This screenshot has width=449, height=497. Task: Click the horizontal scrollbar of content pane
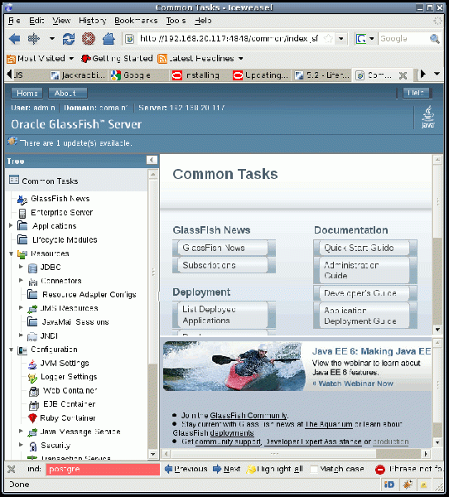coord(274,454)
